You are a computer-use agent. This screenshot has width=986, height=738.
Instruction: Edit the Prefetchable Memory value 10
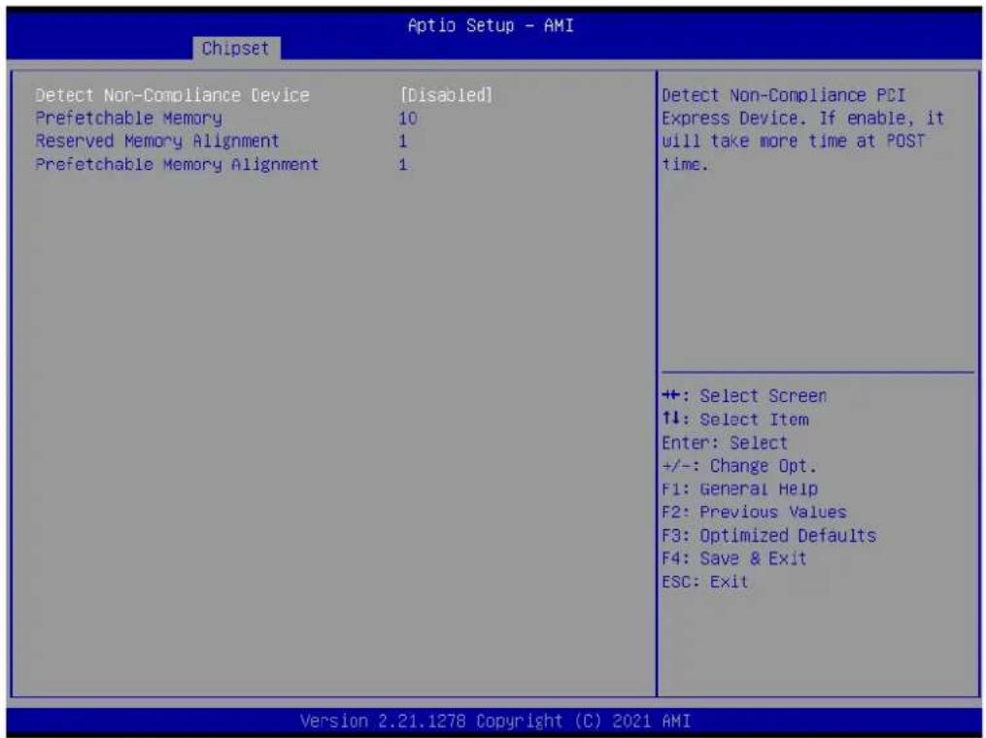click(x=407, y=118)
